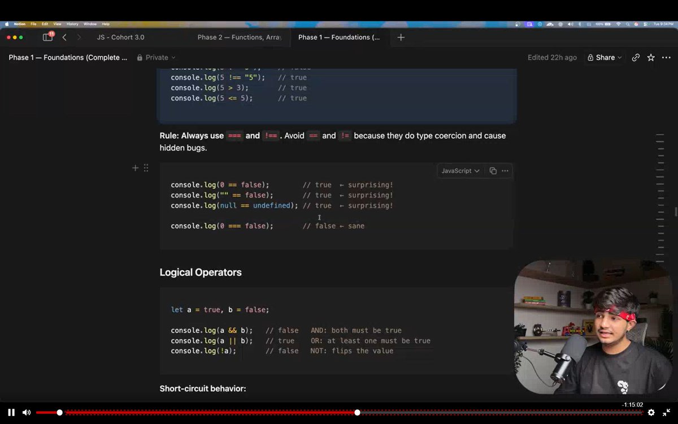Screen dimensions: 678x424
Task: Switch to Phase 2 — Functions tab
Action: (x=240, y=37)
